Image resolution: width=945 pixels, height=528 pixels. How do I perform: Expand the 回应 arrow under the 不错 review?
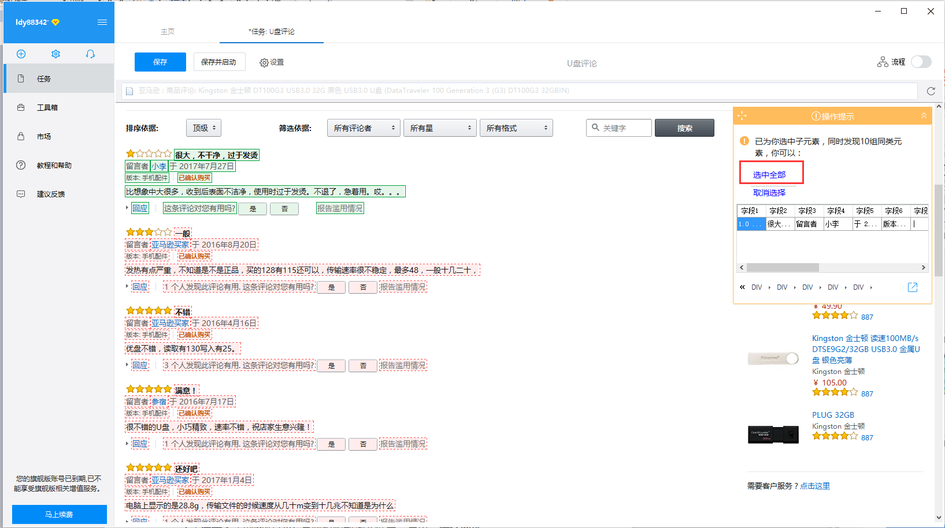click(128, 365)
